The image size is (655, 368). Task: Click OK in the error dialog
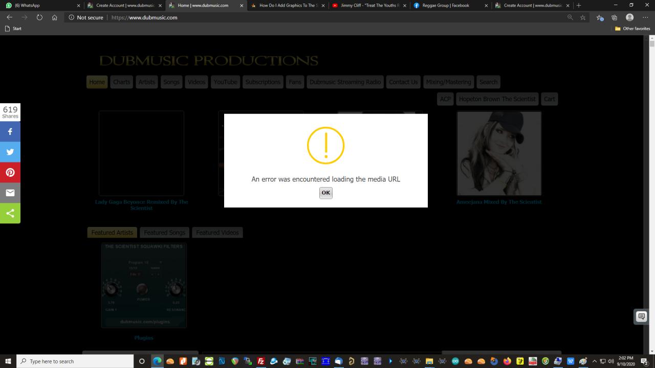pos(325,193)
